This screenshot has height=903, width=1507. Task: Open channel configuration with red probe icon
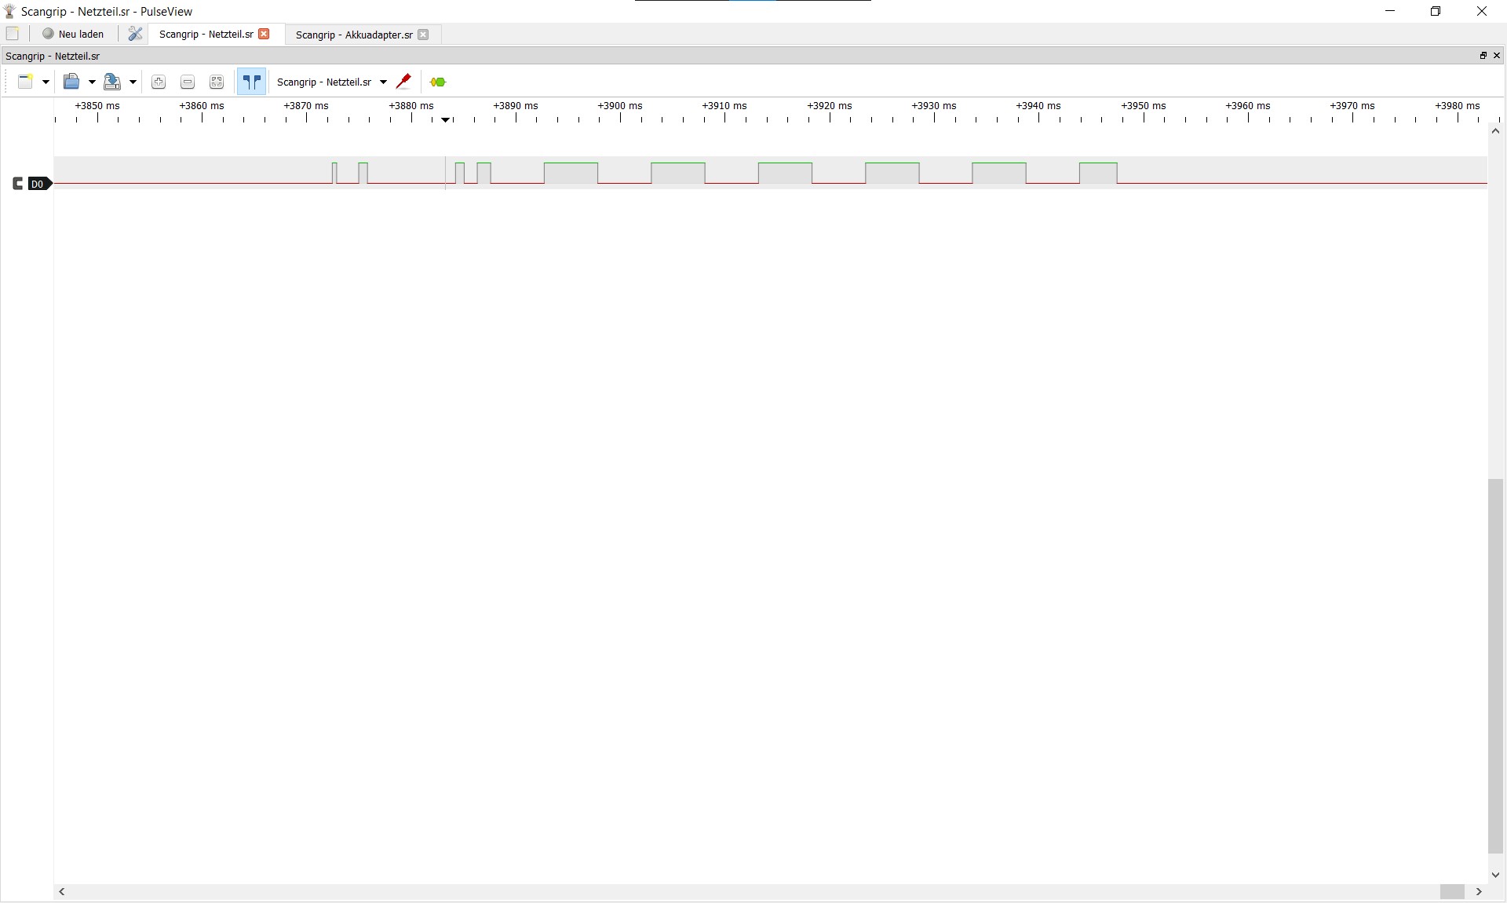[x=403, y=82]
